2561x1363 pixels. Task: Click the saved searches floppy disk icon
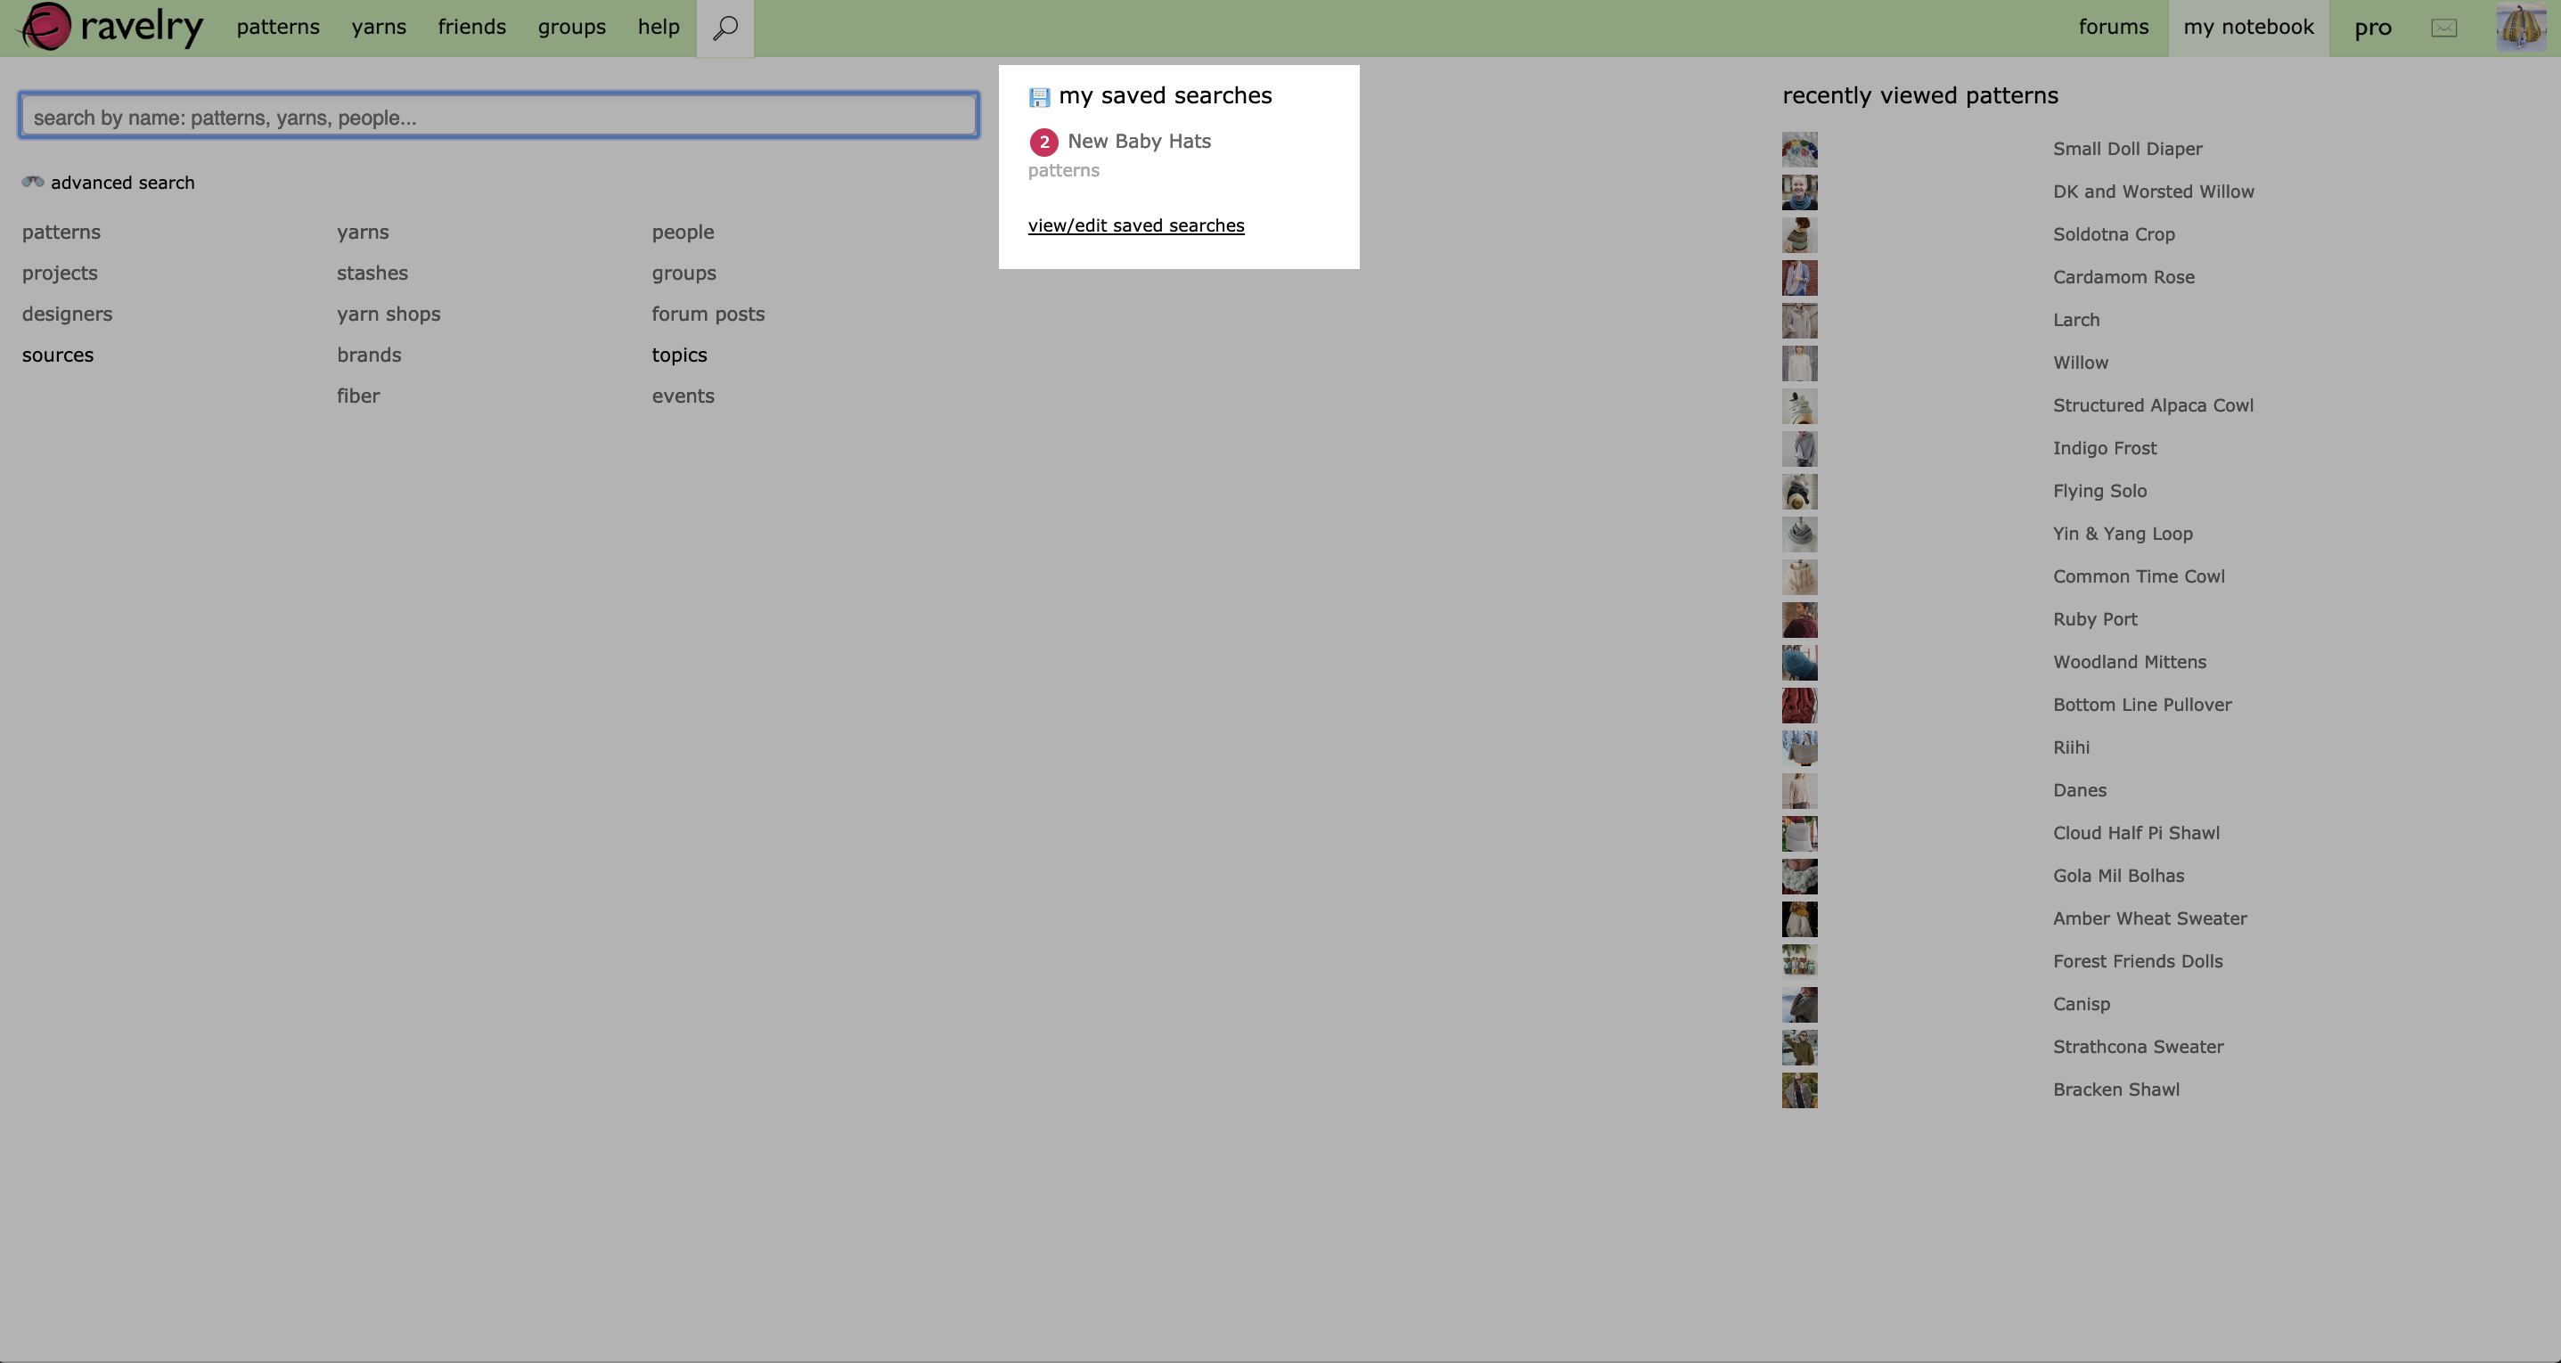tap(1039, 96)
